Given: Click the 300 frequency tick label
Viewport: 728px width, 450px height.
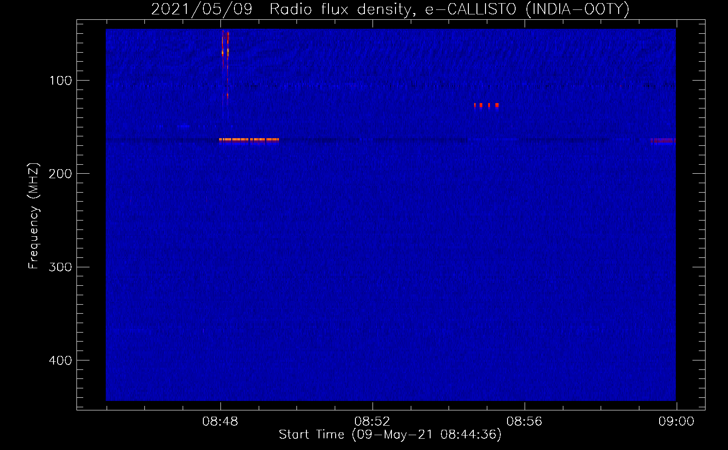Looking at the screenshot, I should pyautogui.click(x=60, y=267).
